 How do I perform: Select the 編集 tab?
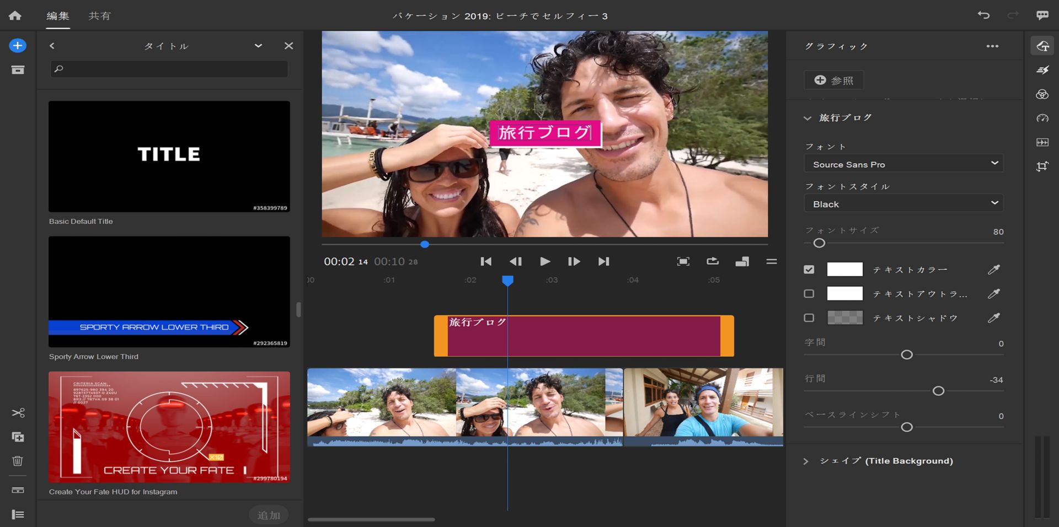(57, 16)
